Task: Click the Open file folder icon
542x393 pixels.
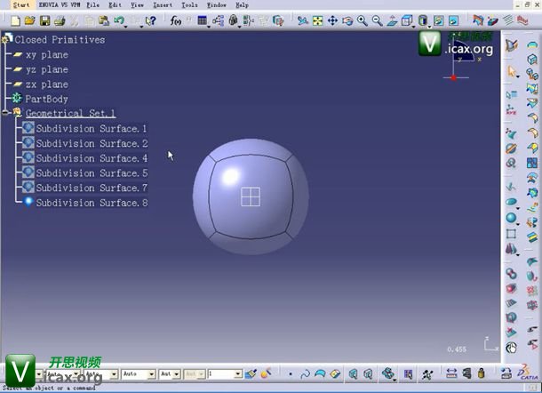Action: pos(29,20)
